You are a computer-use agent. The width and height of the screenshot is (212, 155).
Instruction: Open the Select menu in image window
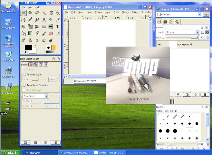click(x=81, y=12)
